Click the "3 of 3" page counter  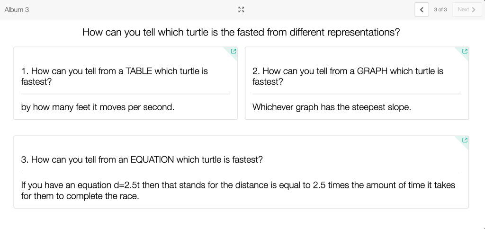point(440,9)
